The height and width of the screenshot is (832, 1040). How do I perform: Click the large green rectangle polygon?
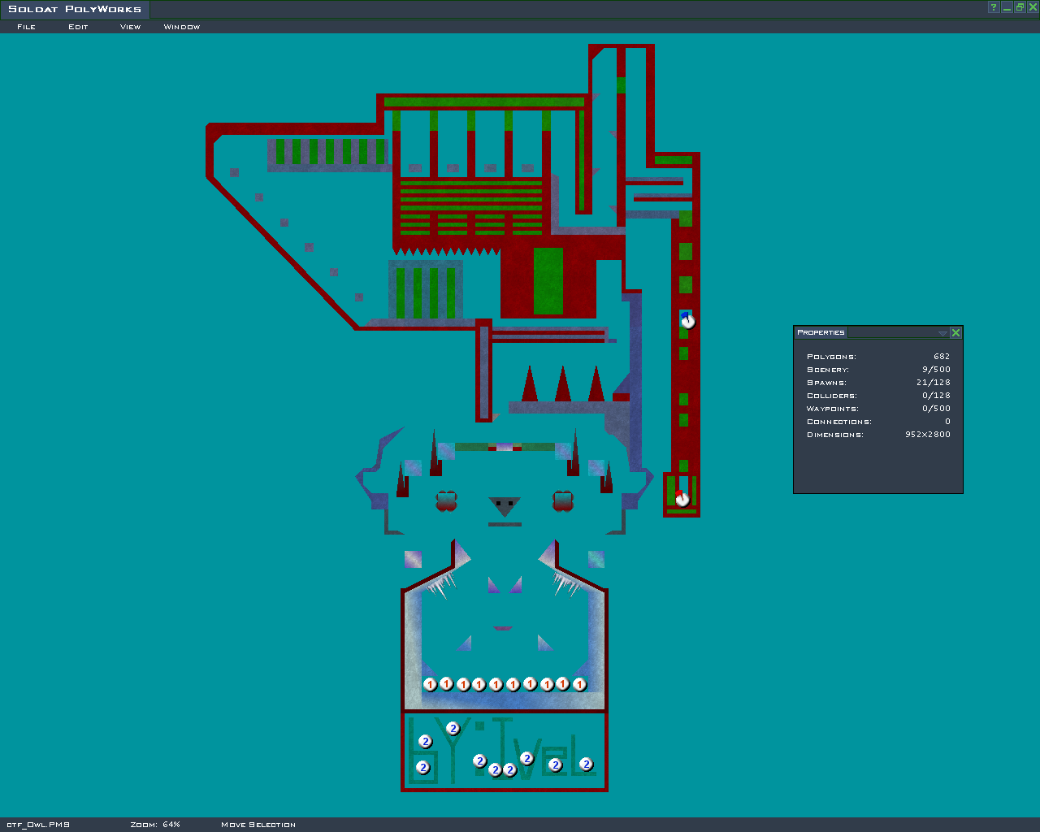548,281
